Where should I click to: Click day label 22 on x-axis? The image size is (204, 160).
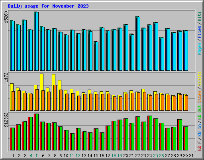tap(138, 156)
